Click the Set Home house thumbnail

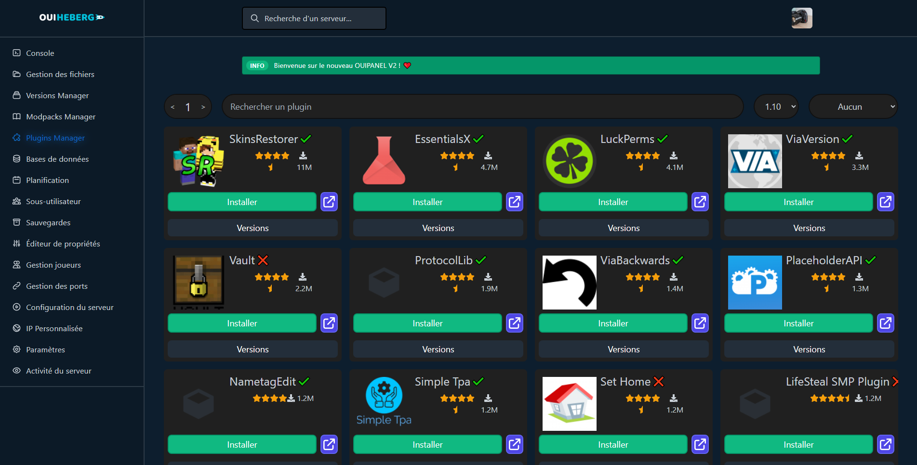570,404
